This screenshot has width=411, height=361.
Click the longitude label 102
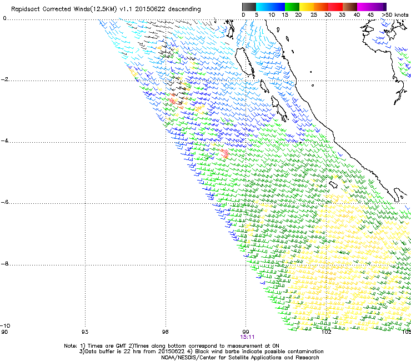point(326,332)
